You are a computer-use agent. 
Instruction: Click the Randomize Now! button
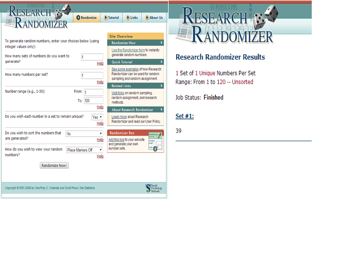point(54,166)
